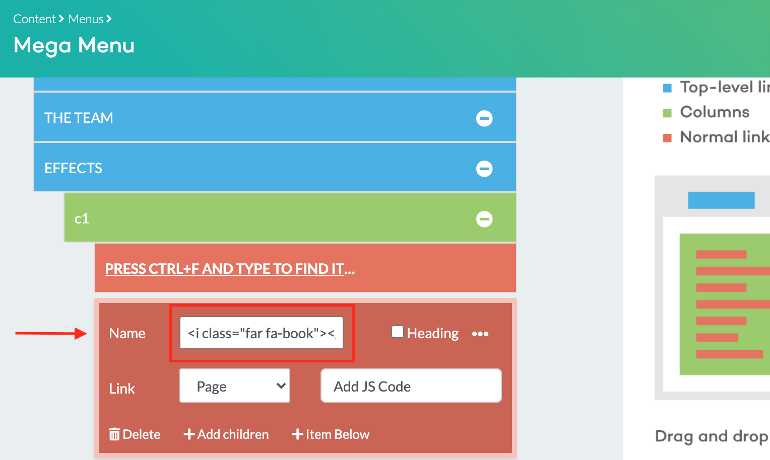This screenshot has height=460, width=770.
Task: Collapse the EFFECTS menu item
Action: coord(484,169)
